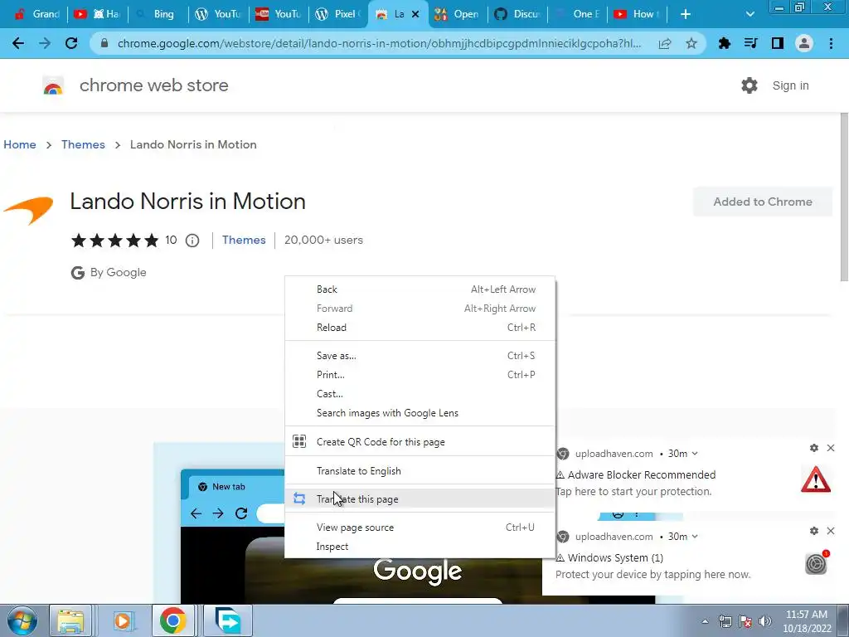The image size is (849, 637).
Task: Expand the Windows System notification chevron
Action: (696, 537)
